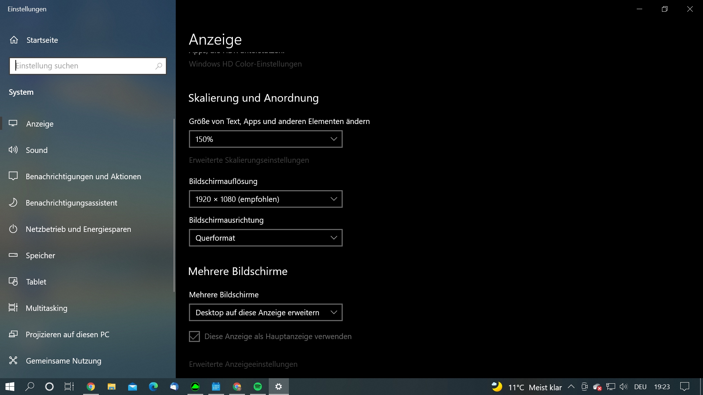703x395 pixels.
Task: Click the Benachrichtigungsassistent moon icon
Action: 13,203
